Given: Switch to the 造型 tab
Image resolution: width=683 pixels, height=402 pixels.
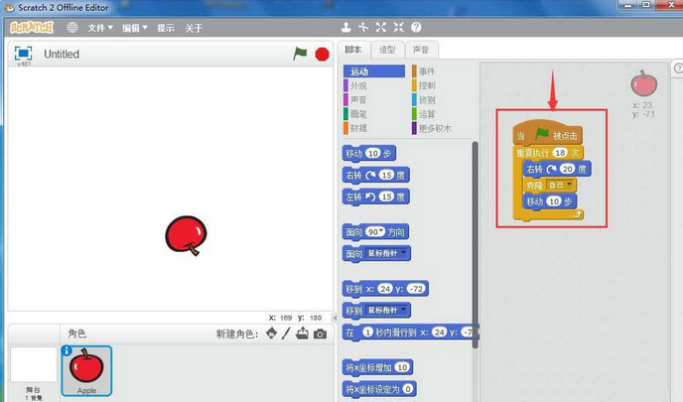Looking at the screenshot, I should click(387, 50).
